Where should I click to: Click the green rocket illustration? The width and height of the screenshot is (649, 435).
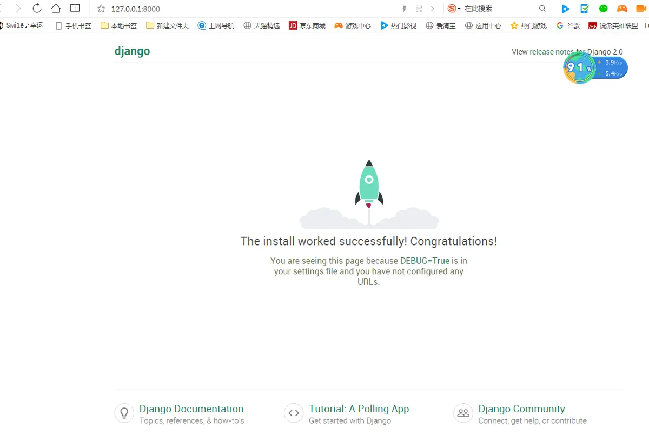click(x=369, y=183)
